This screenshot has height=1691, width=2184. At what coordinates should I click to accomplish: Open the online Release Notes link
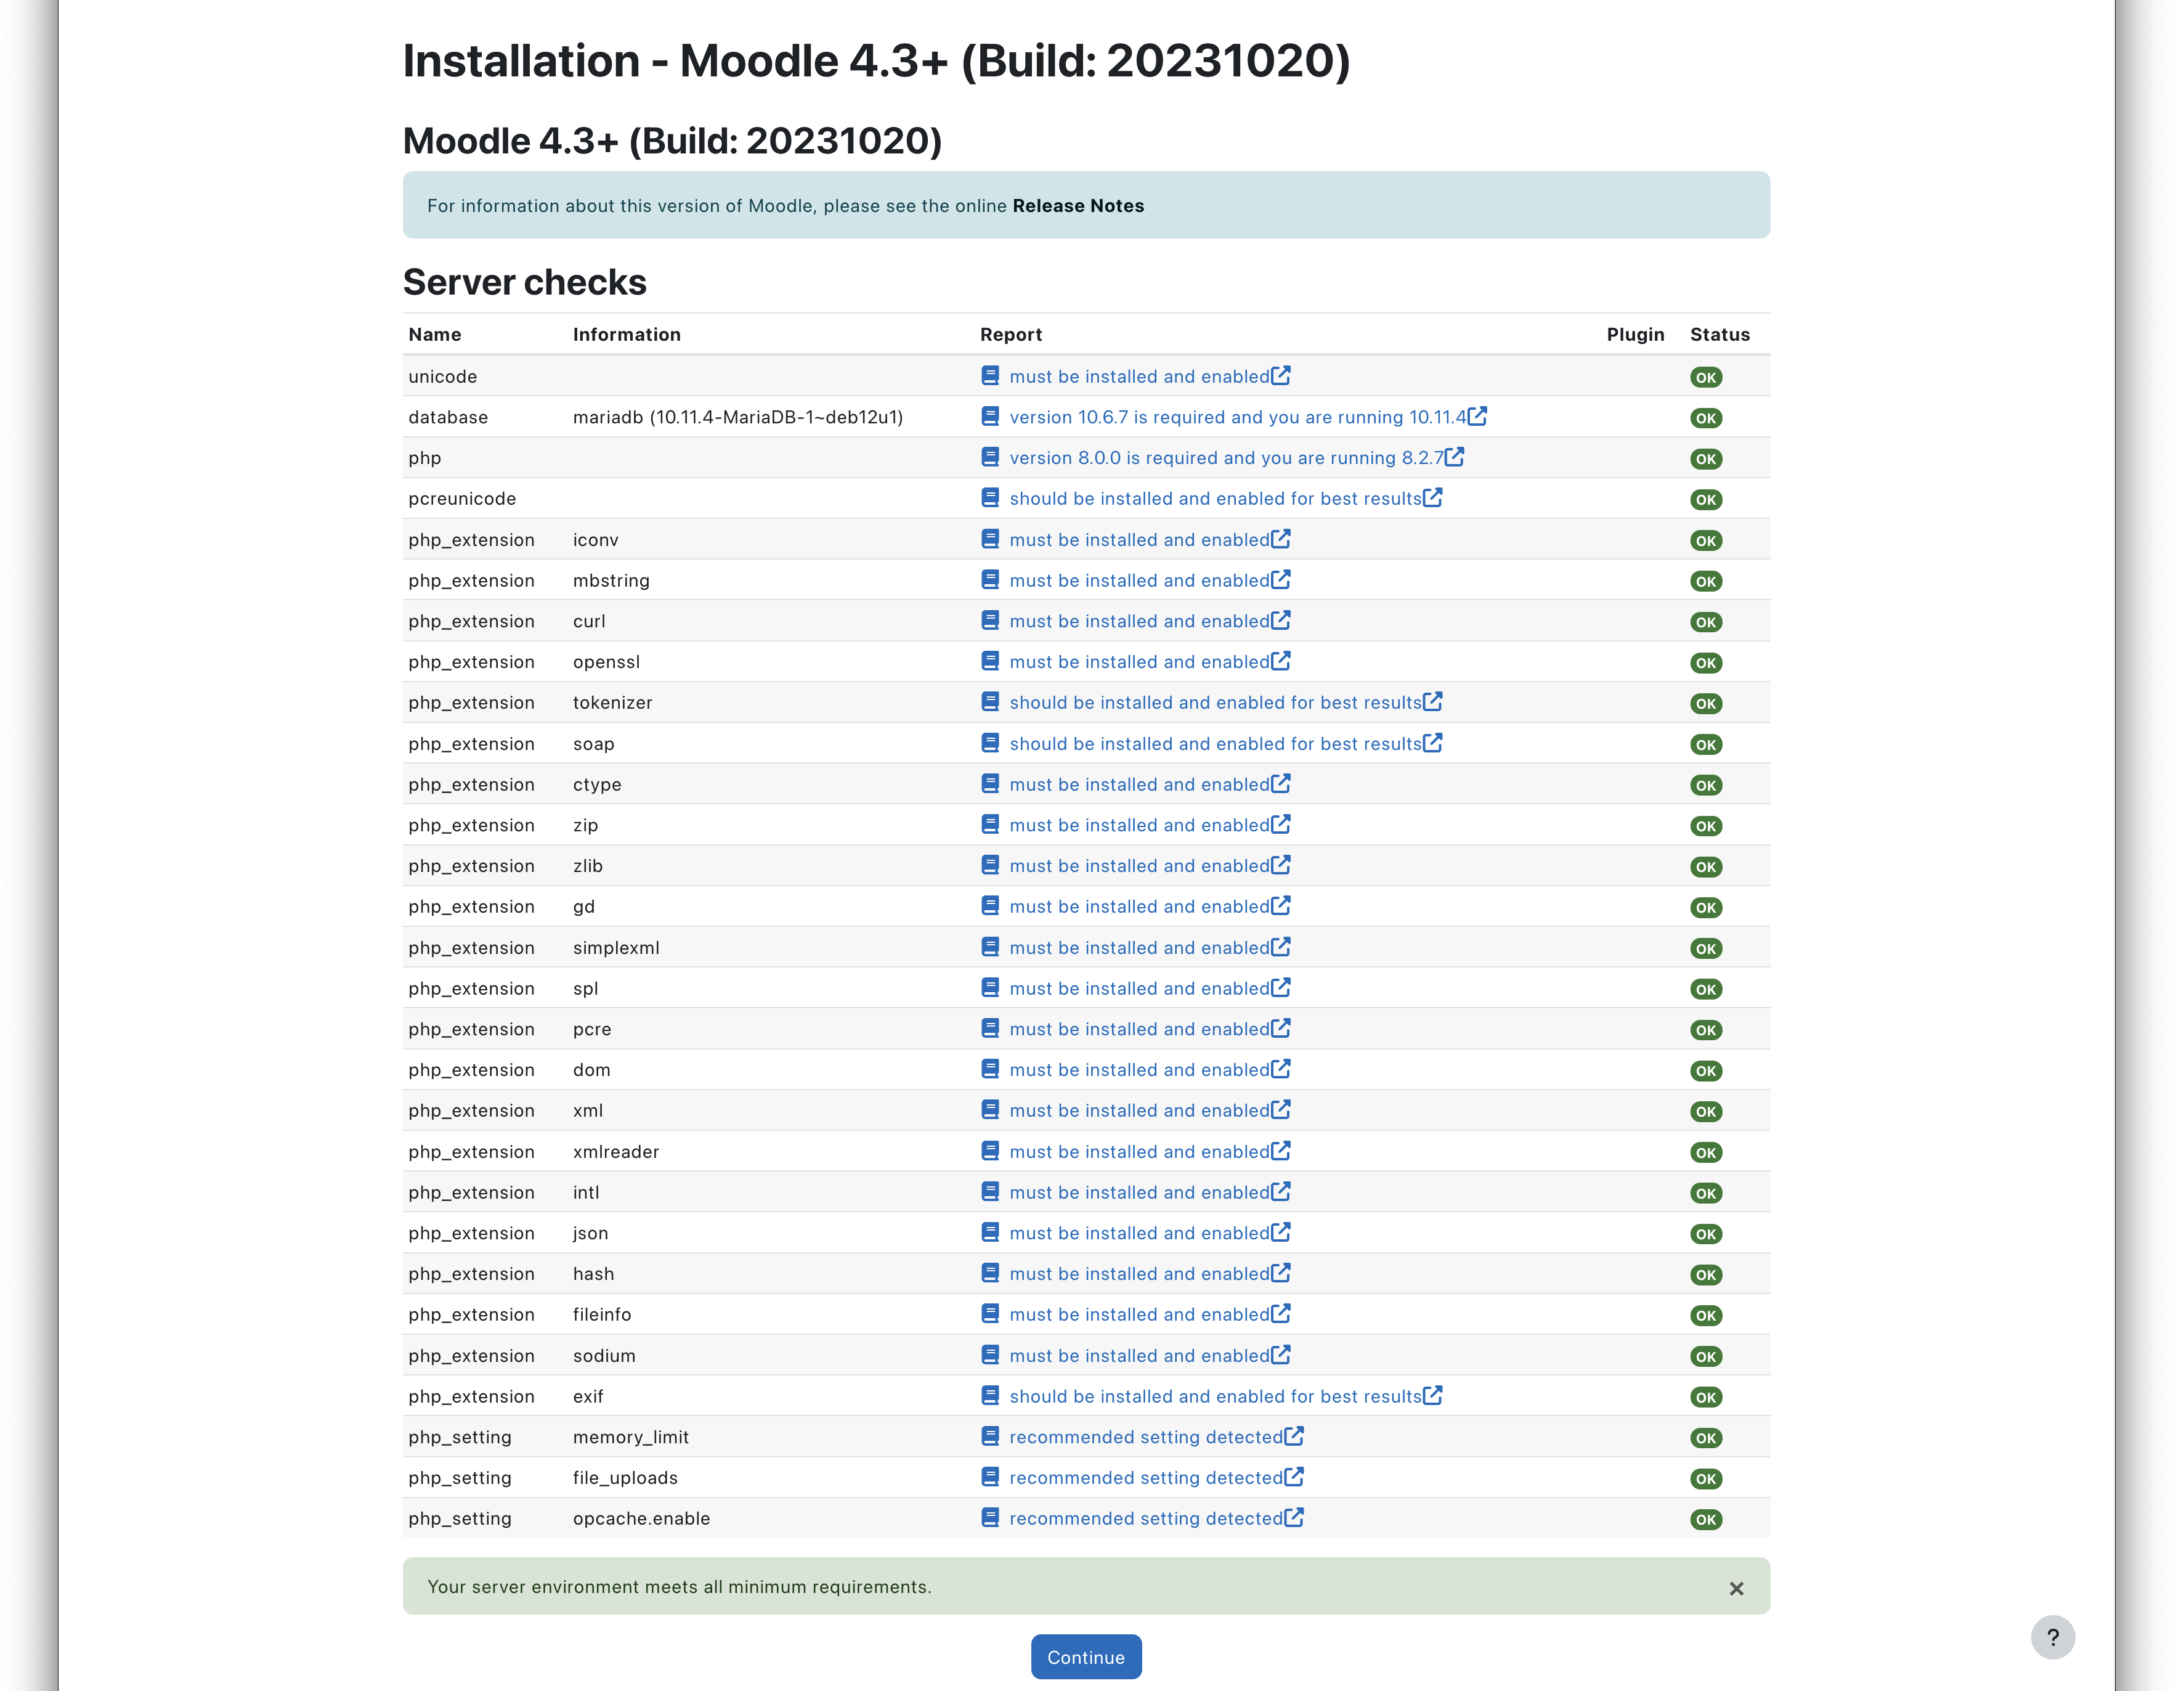[x=1078, y=206]
